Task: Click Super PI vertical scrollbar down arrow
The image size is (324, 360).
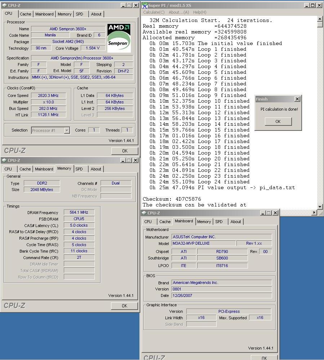Action: [x=320, y=206]
